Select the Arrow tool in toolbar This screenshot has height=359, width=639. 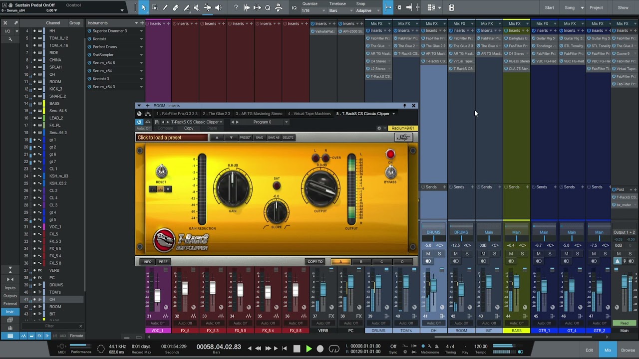click(x=143, y=7)
